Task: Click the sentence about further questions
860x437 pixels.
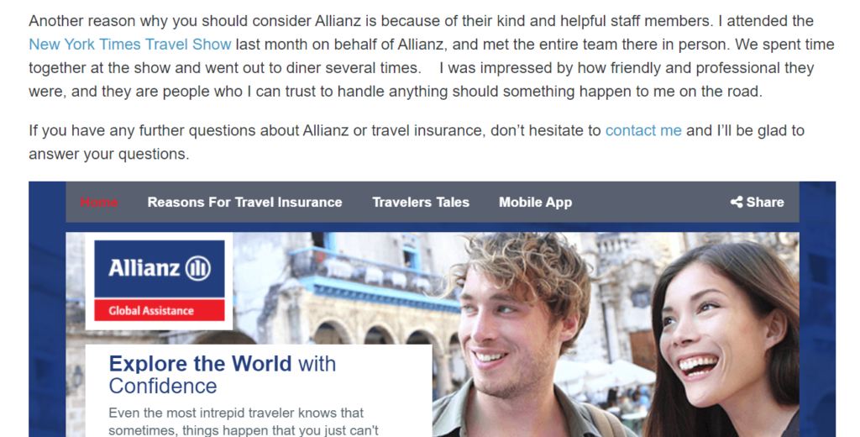Action: click(x=417, y=142)
